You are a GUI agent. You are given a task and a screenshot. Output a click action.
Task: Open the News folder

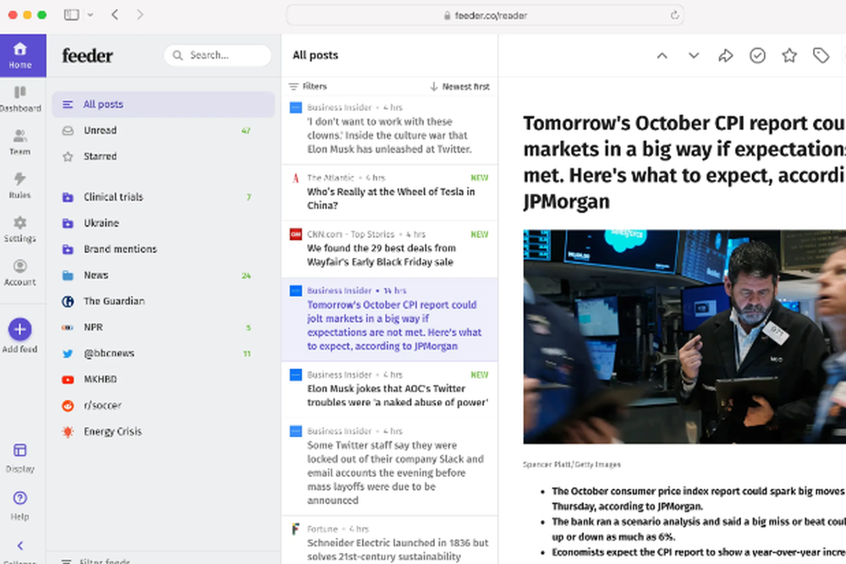click(x=163, y=275)
